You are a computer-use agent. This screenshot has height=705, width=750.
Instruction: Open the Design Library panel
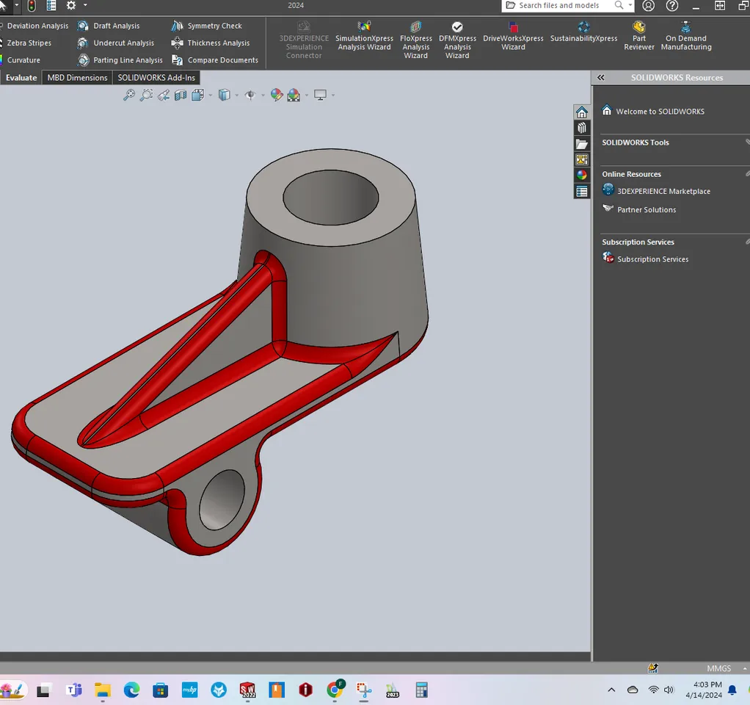[582, 127]
